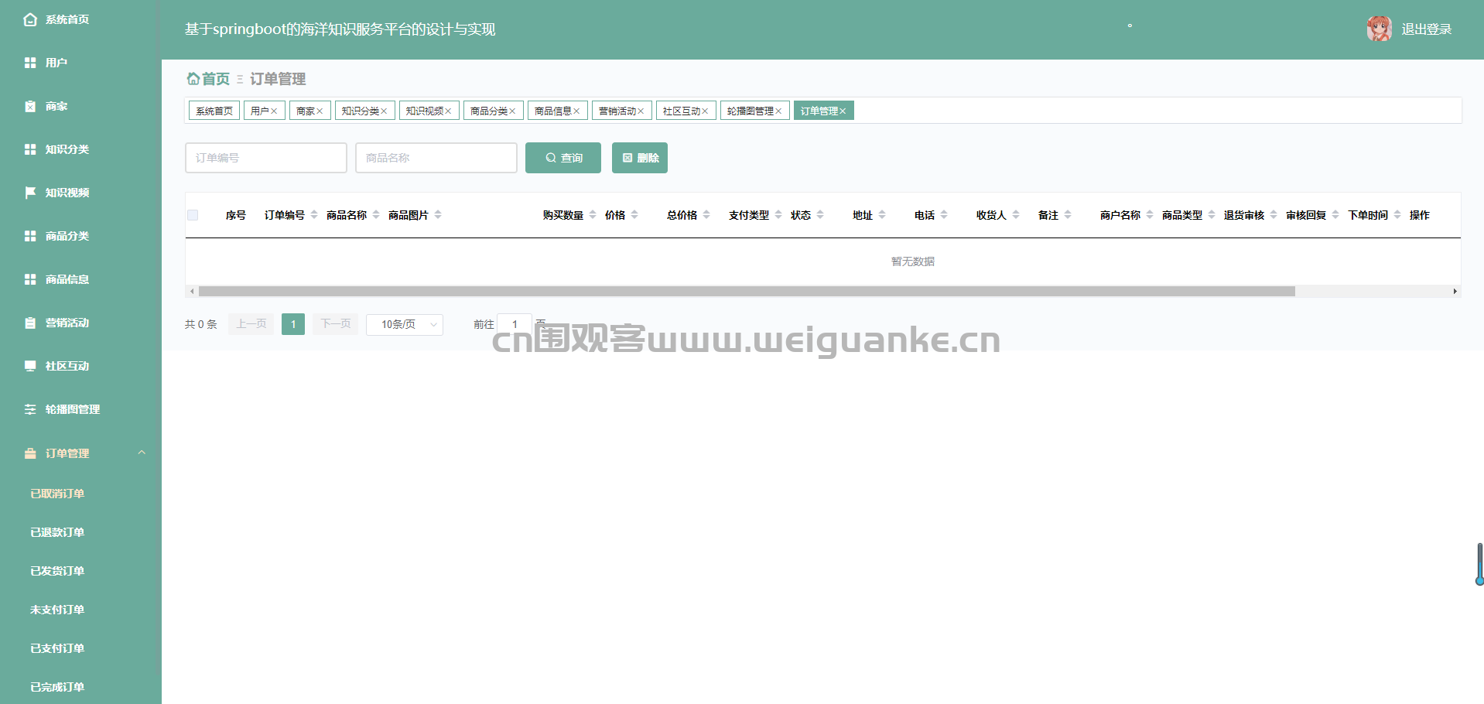
Task: Sort table by 商品名称 column
Action: pyautogui.click(x=376, y=215)
